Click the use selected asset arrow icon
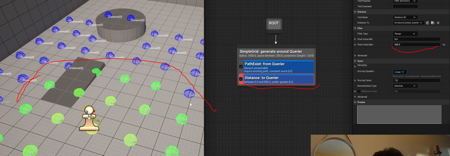The height and width of the screenshot is (156, 450). 427,23
